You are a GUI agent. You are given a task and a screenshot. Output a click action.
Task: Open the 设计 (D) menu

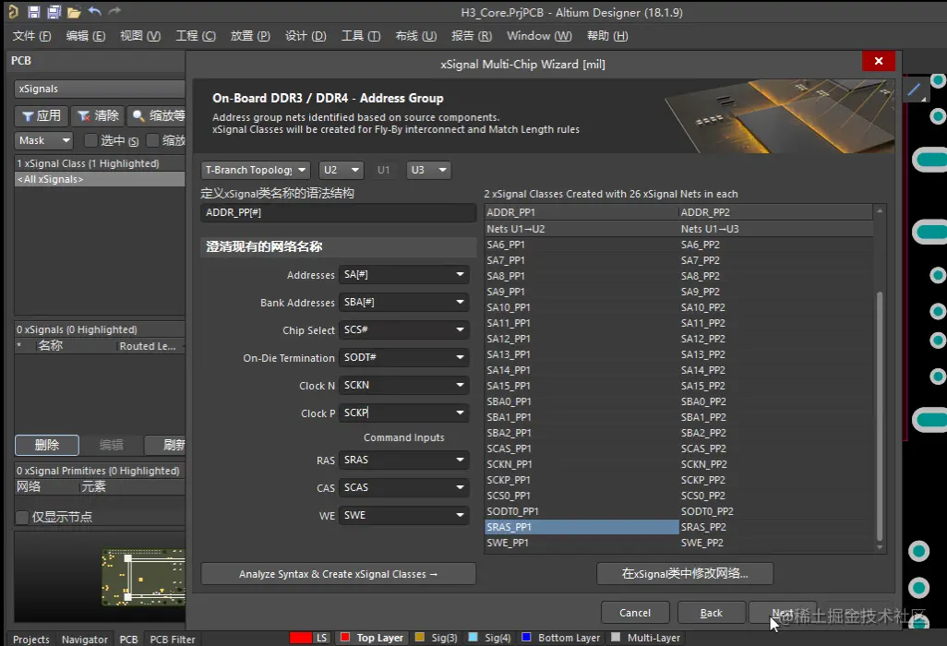pos(305,36)
